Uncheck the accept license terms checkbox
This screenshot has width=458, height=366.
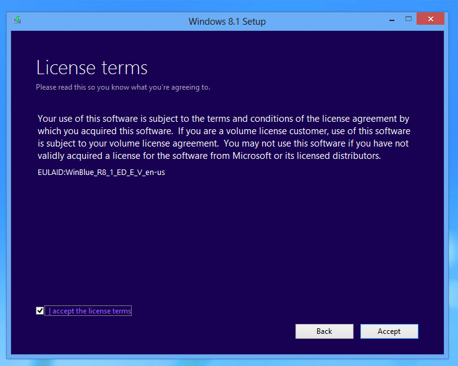coord(40,311)
